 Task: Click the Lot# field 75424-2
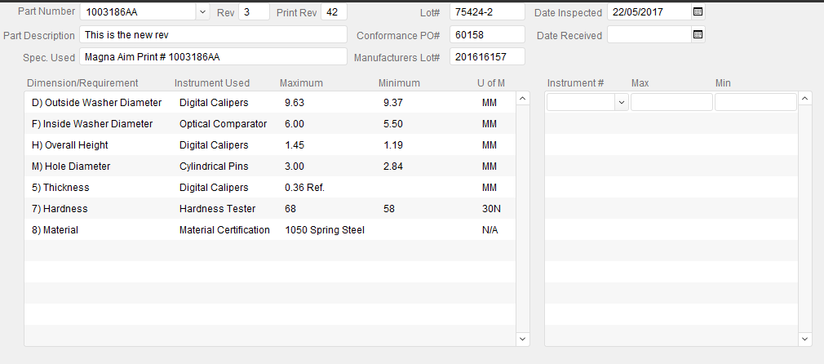click(x=487, y=11)
